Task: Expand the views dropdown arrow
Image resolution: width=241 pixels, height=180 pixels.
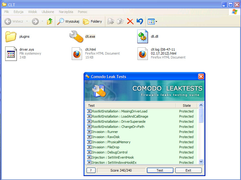Action: 156,21
